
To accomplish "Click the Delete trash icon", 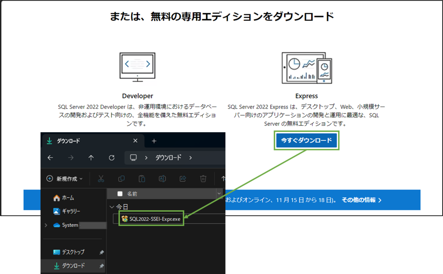I will pos(203,179).
